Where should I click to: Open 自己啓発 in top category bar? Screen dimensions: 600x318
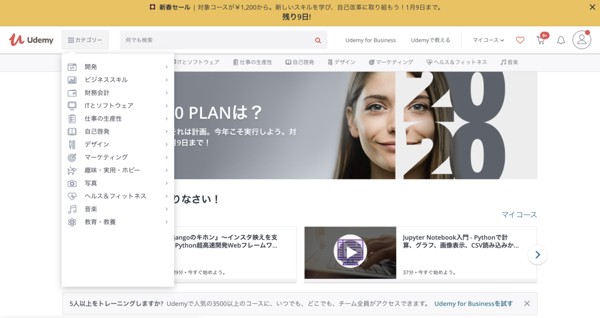click(x=300, y=62)
